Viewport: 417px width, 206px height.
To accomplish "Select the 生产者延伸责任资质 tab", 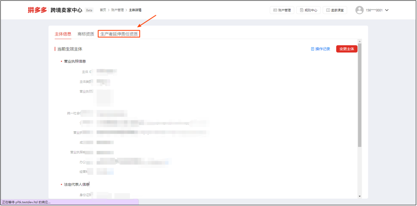I will [x=119, y=34].
